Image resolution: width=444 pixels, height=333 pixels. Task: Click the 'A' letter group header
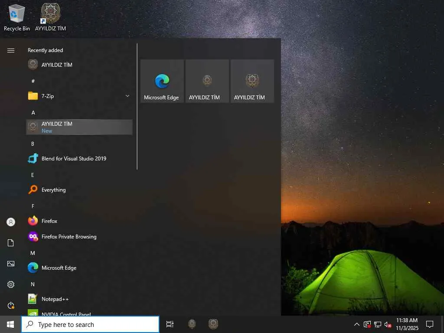point(33,113)
